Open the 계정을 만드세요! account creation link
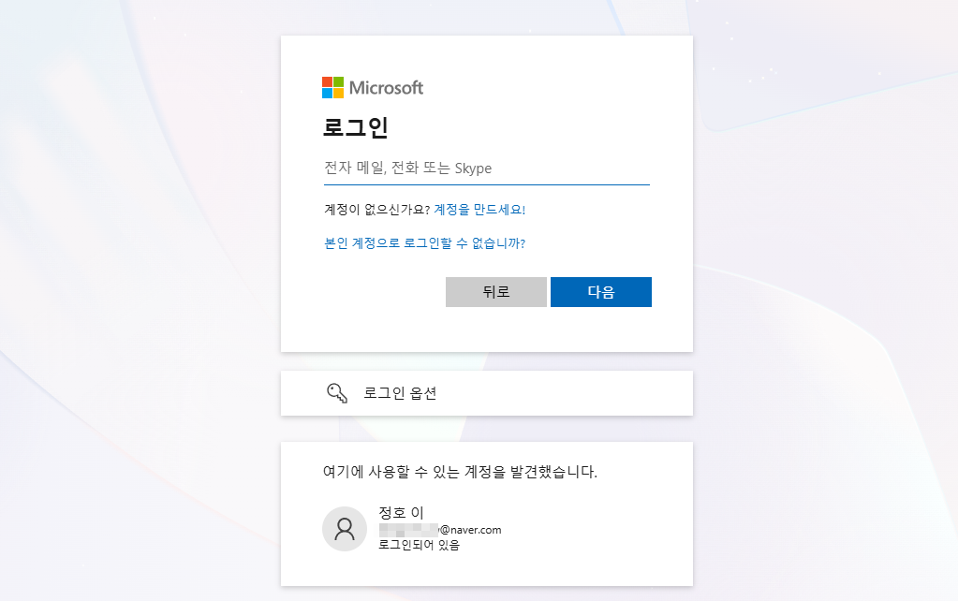The height and width of the screenshot is (601, 958). click(x=479, y=210)
